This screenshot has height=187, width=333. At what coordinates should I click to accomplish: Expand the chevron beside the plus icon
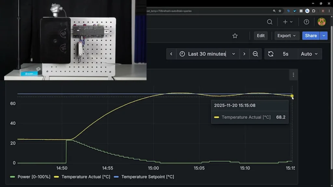(291, 22)
